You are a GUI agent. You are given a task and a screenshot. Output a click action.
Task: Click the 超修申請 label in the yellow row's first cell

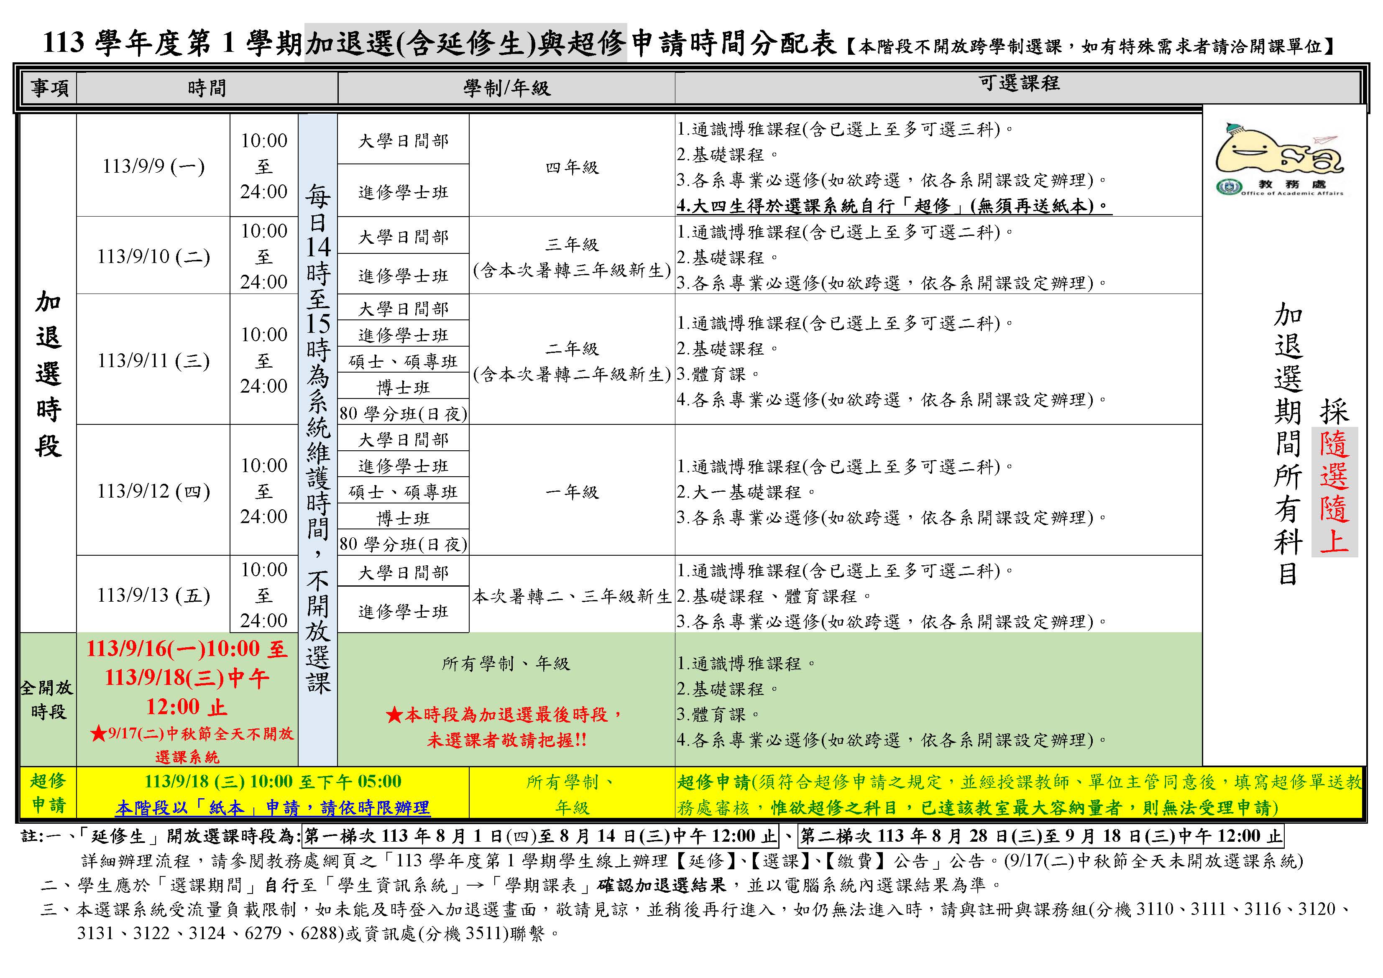pos(48,792)
